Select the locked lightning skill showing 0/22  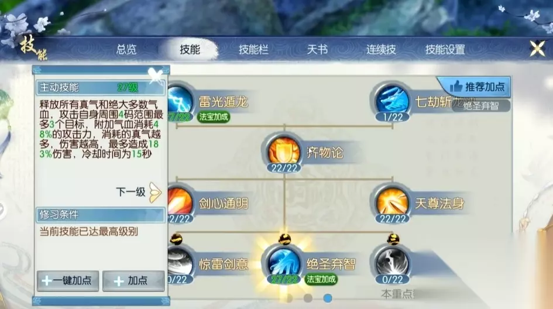click(x=392, y=263)
